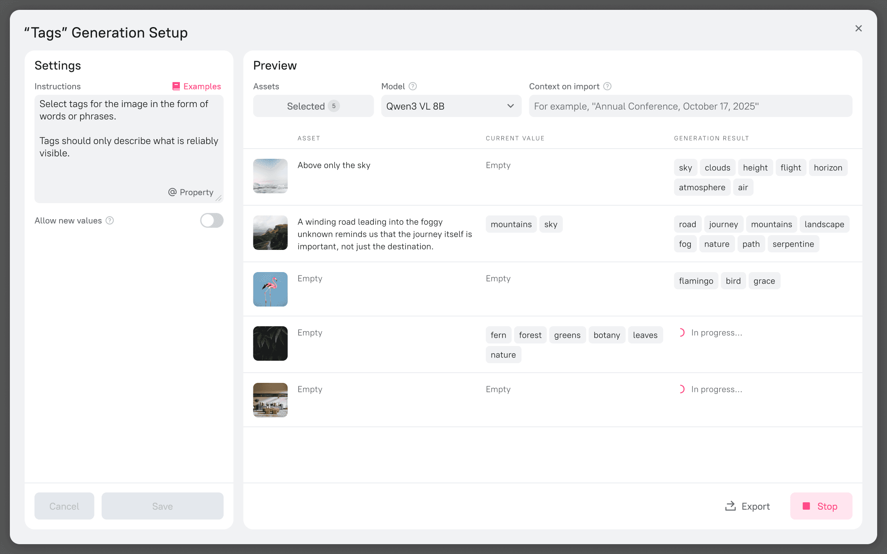Viewport: 887px width, 554px height.
Task: Click the Model help question icon
Action: [413, 86]
